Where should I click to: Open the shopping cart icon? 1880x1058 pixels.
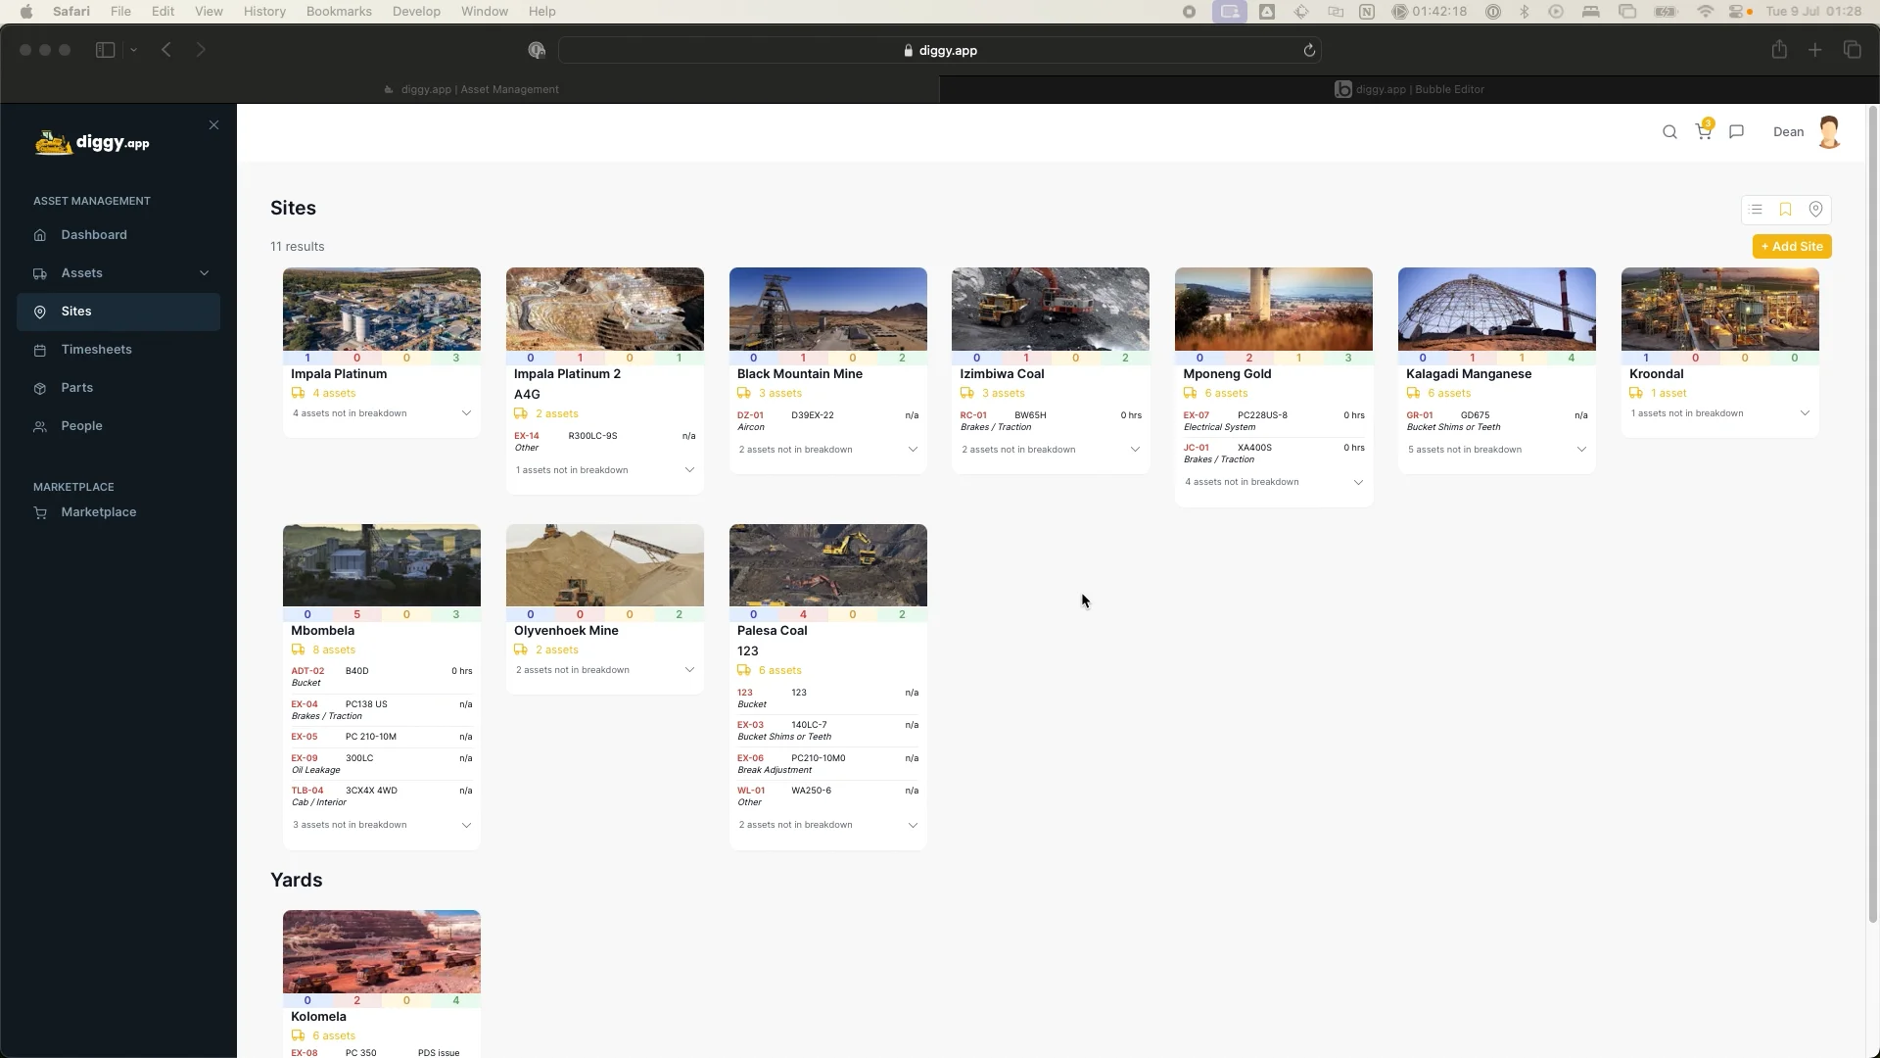pos(1704,132)
